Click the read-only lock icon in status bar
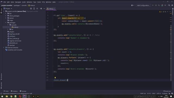 pyautogui.click(x=169, y=94)
